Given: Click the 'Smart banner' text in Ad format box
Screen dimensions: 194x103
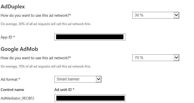Looking at the screenshot, I should pyautogui.click(x=68, y=79).
